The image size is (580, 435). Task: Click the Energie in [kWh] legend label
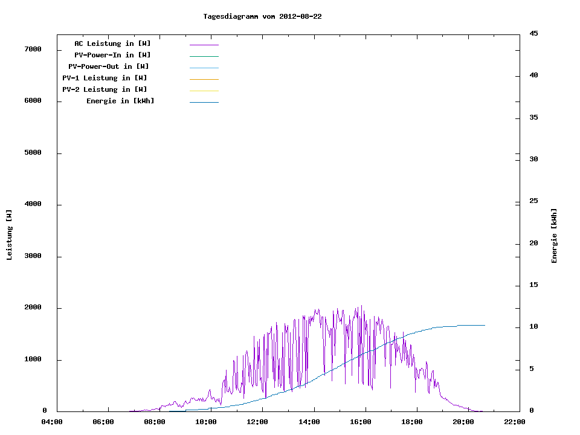[120, 101]
